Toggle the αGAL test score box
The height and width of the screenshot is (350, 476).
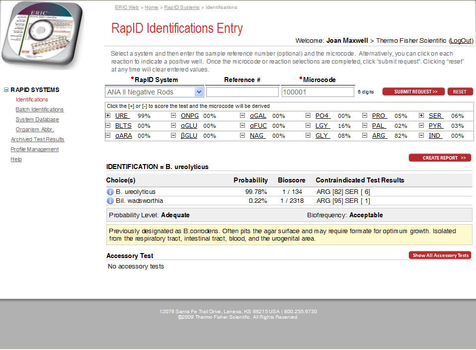point(242,115)
